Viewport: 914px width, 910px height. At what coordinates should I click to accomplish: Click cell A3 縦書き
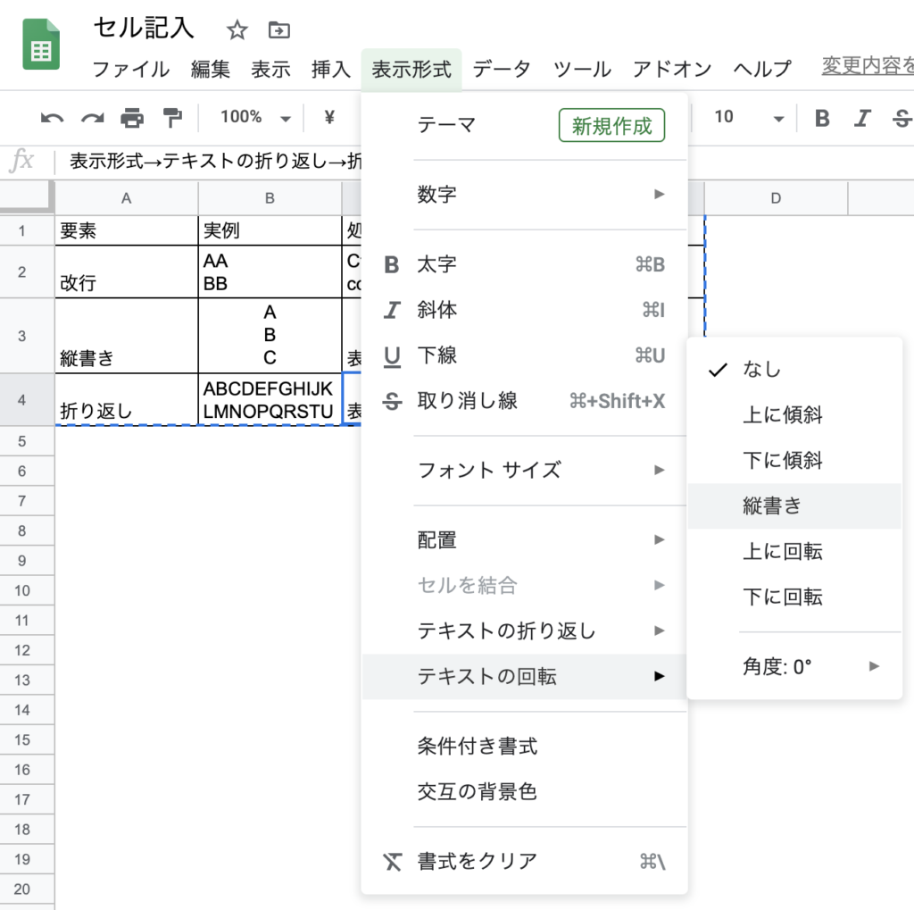(127, 336)
